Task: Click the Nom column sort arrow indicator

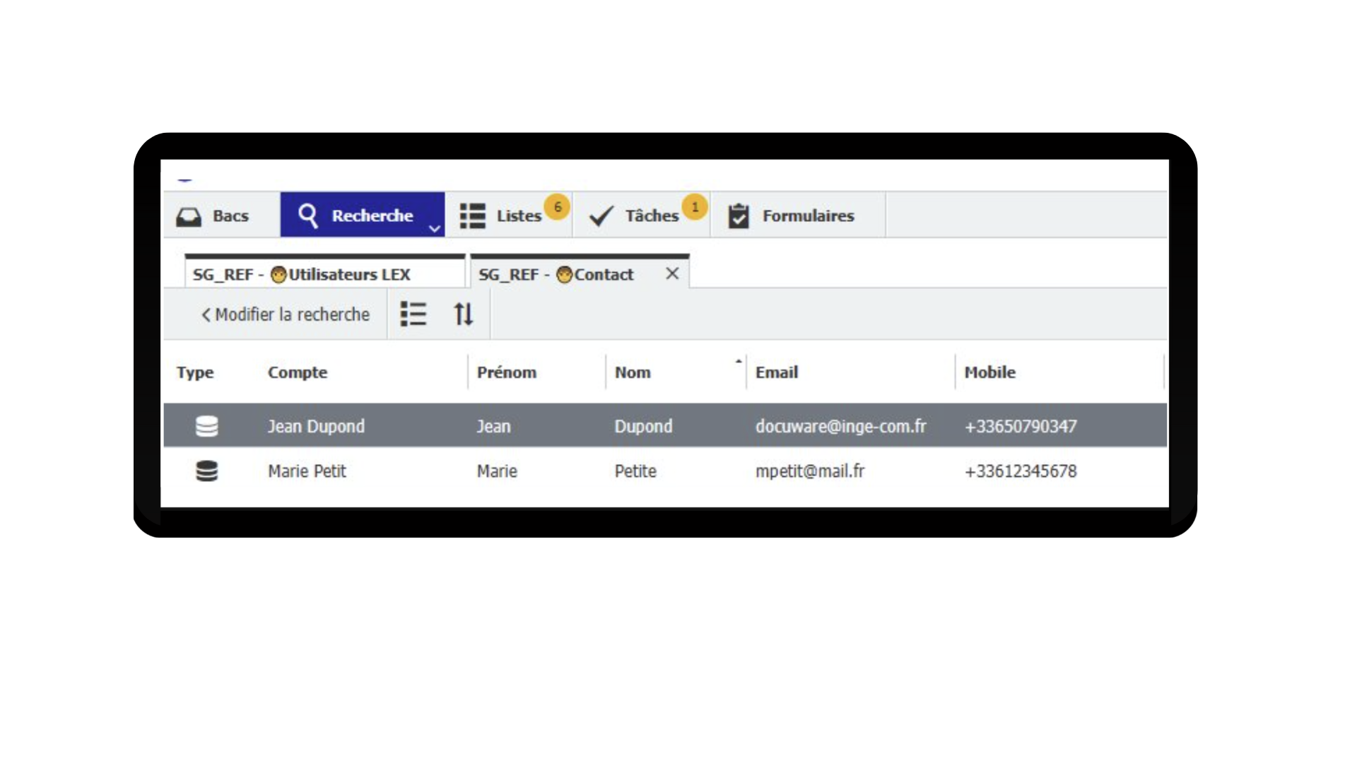Action: [x=739, y=361]
